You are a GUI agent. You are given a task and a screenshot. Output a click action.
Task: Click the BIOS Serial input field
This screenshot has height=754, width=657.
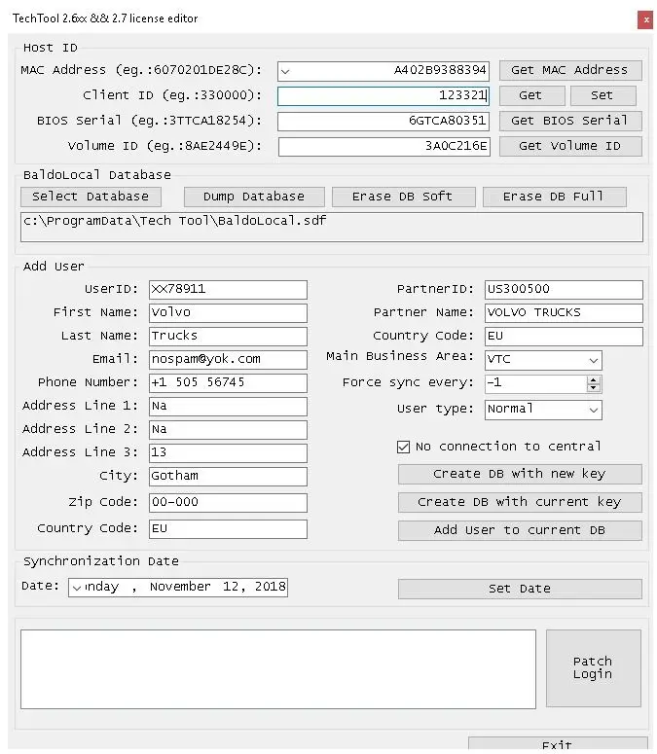coord(383,121)
